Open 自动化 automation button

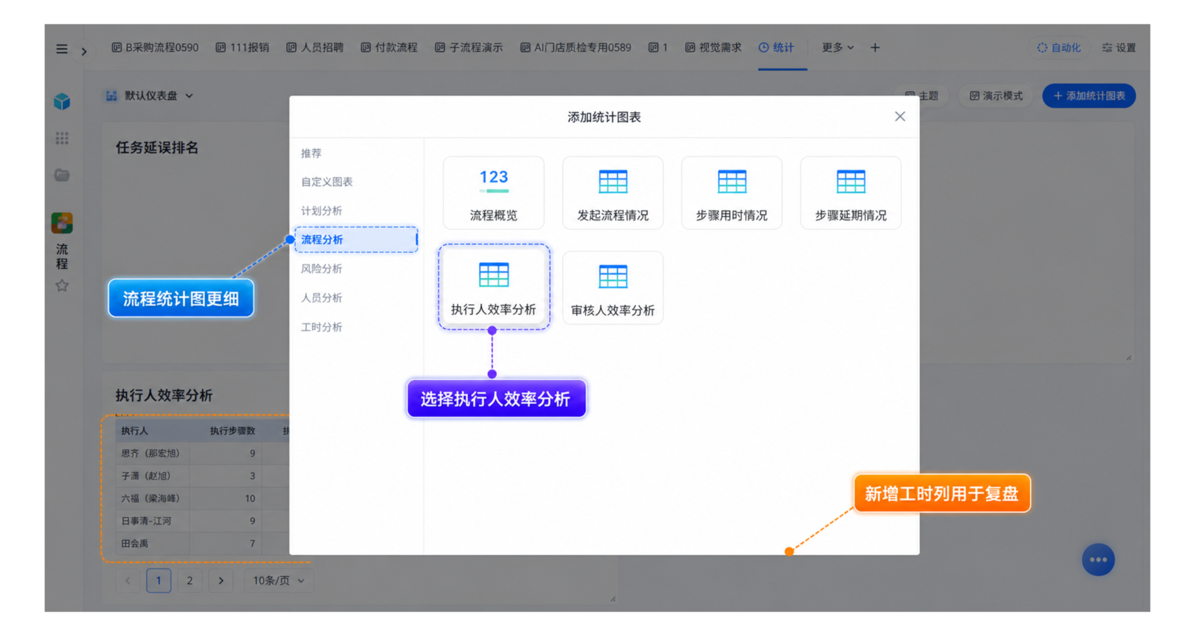coord(1059,48)
